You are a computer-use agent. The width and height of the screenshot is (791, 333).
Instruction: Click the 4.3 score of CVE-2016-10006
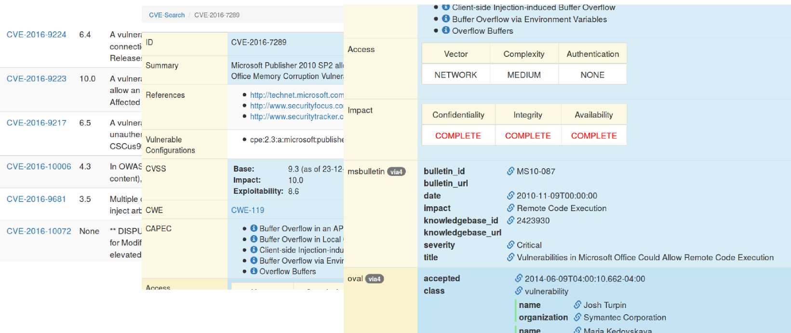85,167
